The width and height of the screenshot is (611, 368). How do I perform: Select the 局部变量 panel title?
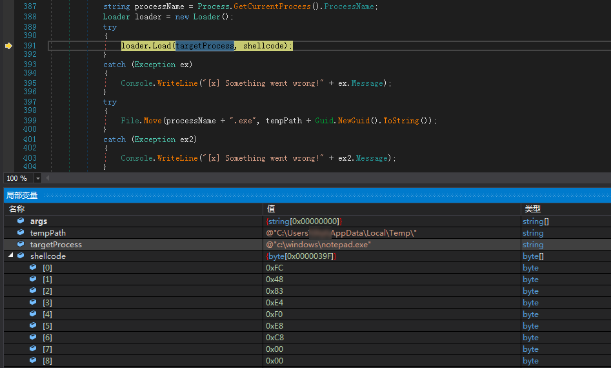tap(23, 195)
